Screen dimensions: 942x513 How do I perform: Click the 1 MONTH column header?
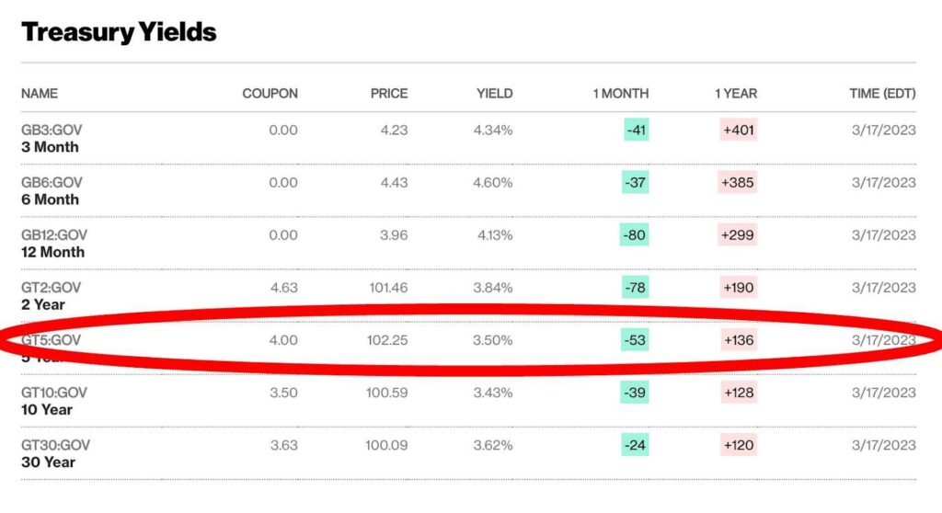[620, 94]
